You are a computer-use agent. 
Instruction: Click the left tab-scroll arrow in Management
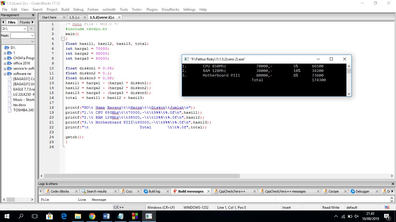[3, 22]
